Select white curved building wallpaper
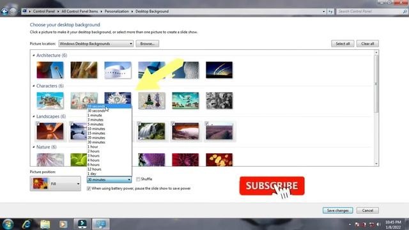The width and height of the screenshot is (409, 230). (x=118, y=70)
